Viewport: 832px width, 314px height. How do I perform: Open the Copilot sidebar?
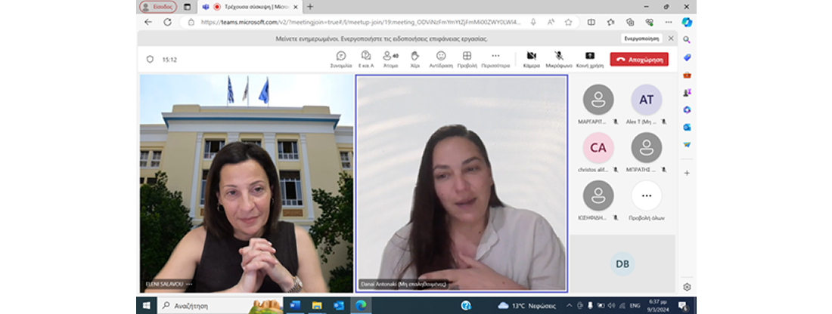687,22
